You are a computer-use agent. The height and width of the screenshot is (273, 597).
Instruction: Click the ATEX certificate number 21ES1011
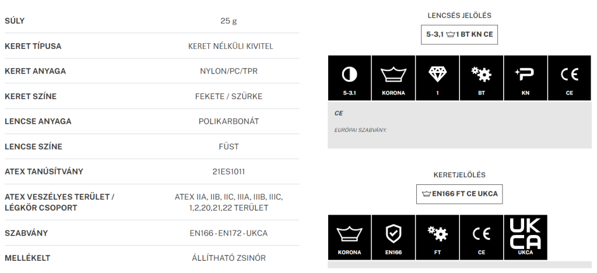[x=229, y=171]
